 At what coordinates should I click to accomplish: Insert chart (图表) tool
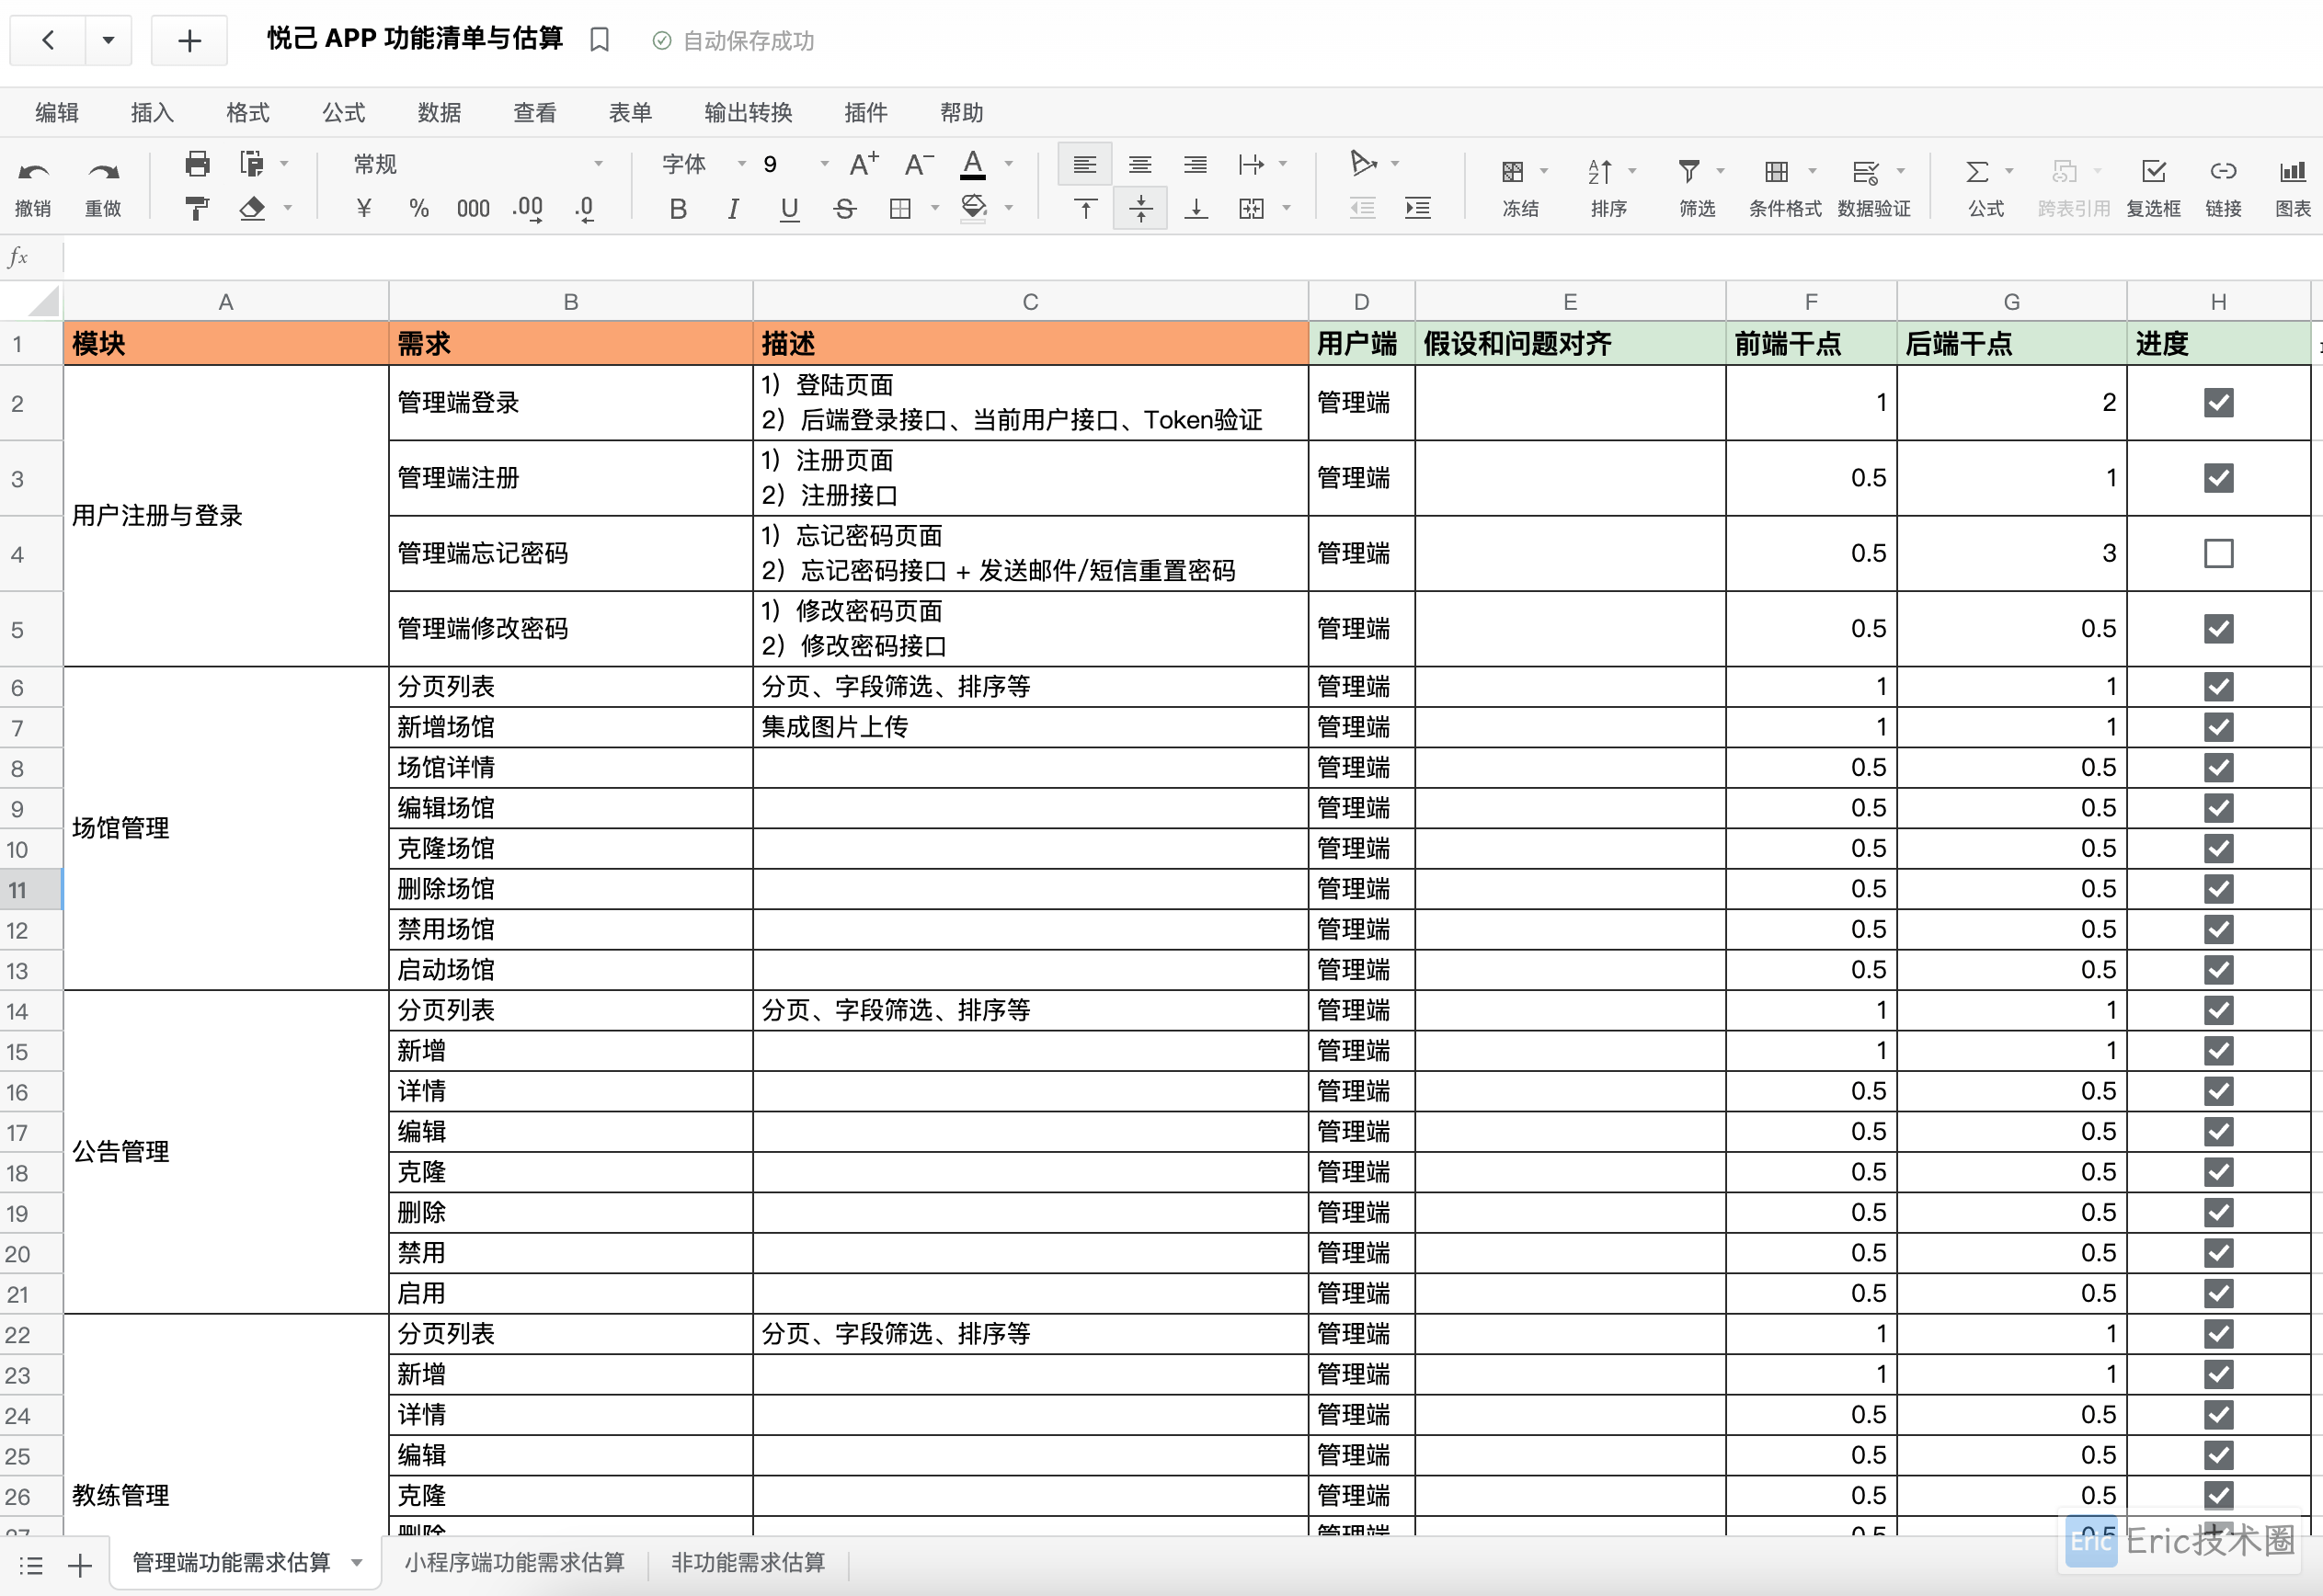[2292, 186]
